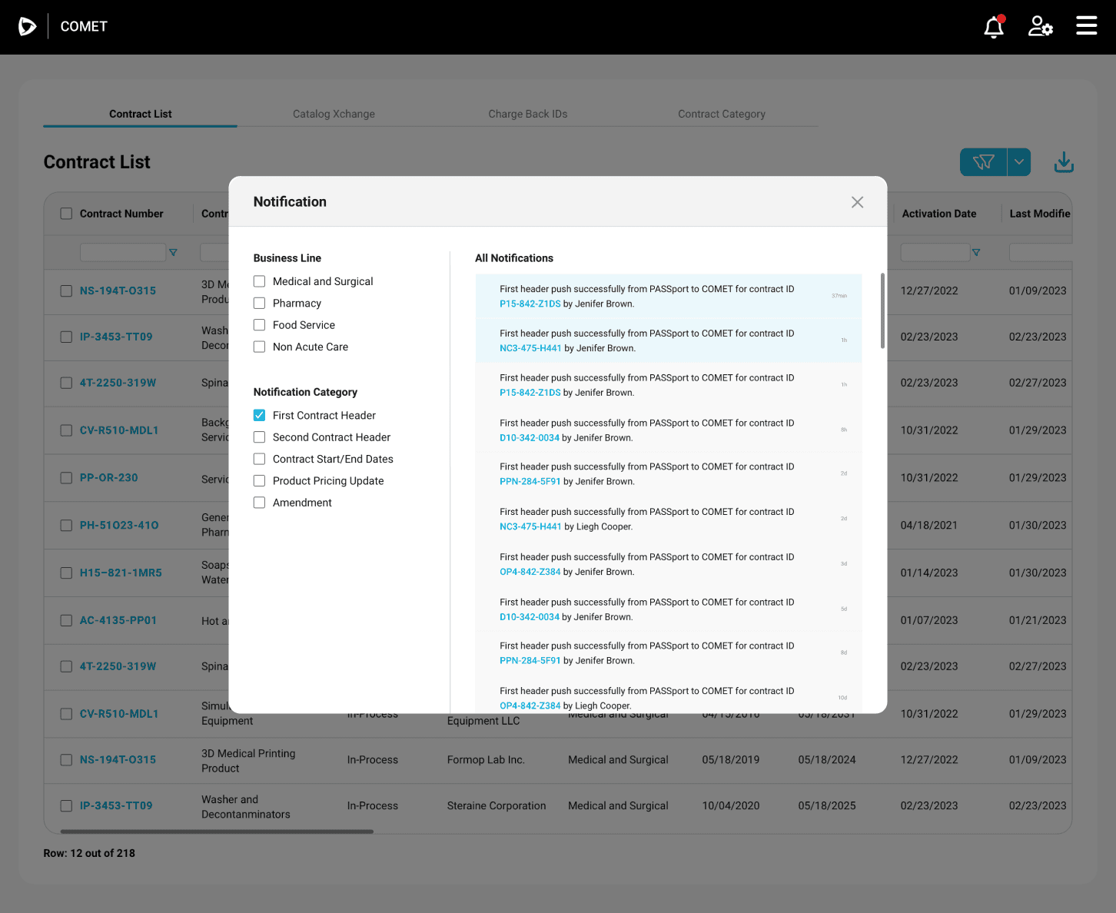
Task: Open contract H15-821-1MR5 in table
Action: 121,573
